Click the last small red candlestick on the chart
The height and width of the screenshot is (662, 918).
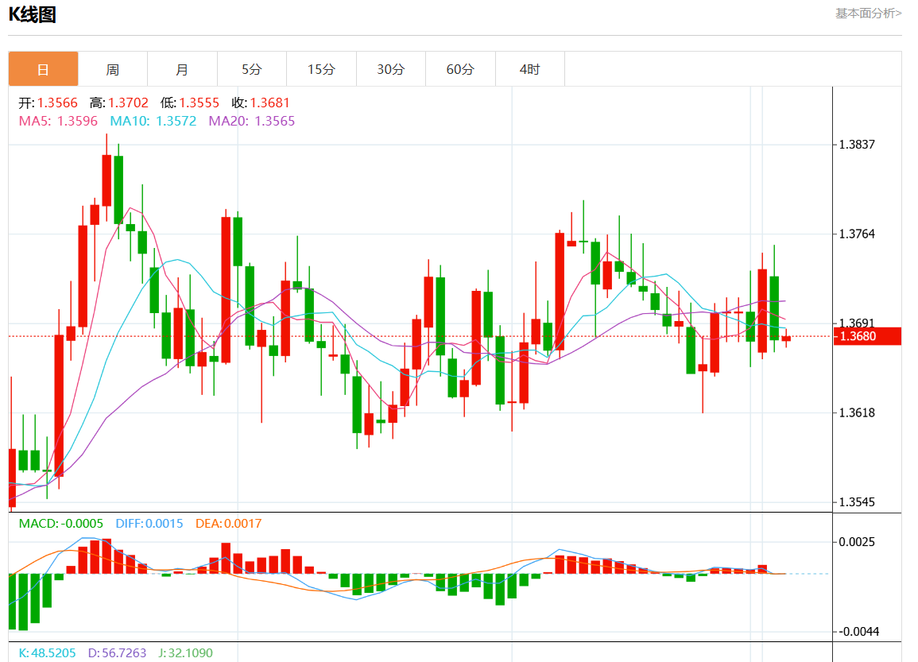pos(786,339)
